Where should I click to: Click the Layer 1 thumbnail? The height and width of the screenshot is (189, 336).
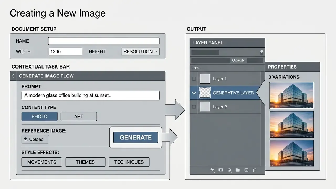[x=205, y=79]
